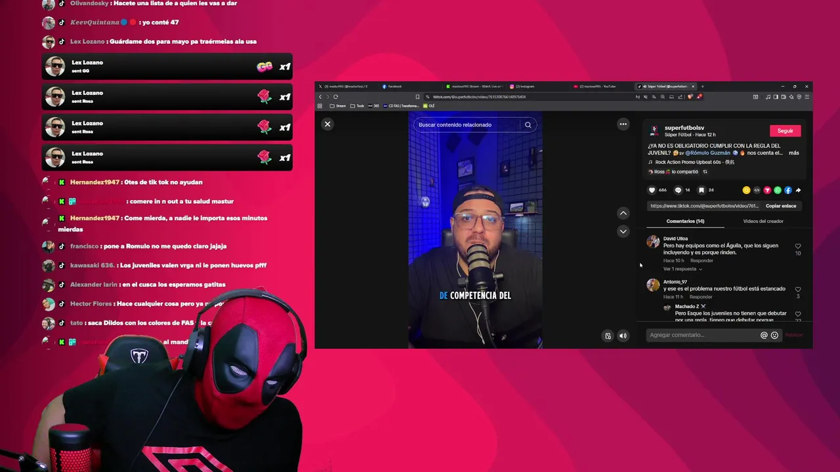
Task: Open superfutbolsv username link
Action: [x=684, y=128]
